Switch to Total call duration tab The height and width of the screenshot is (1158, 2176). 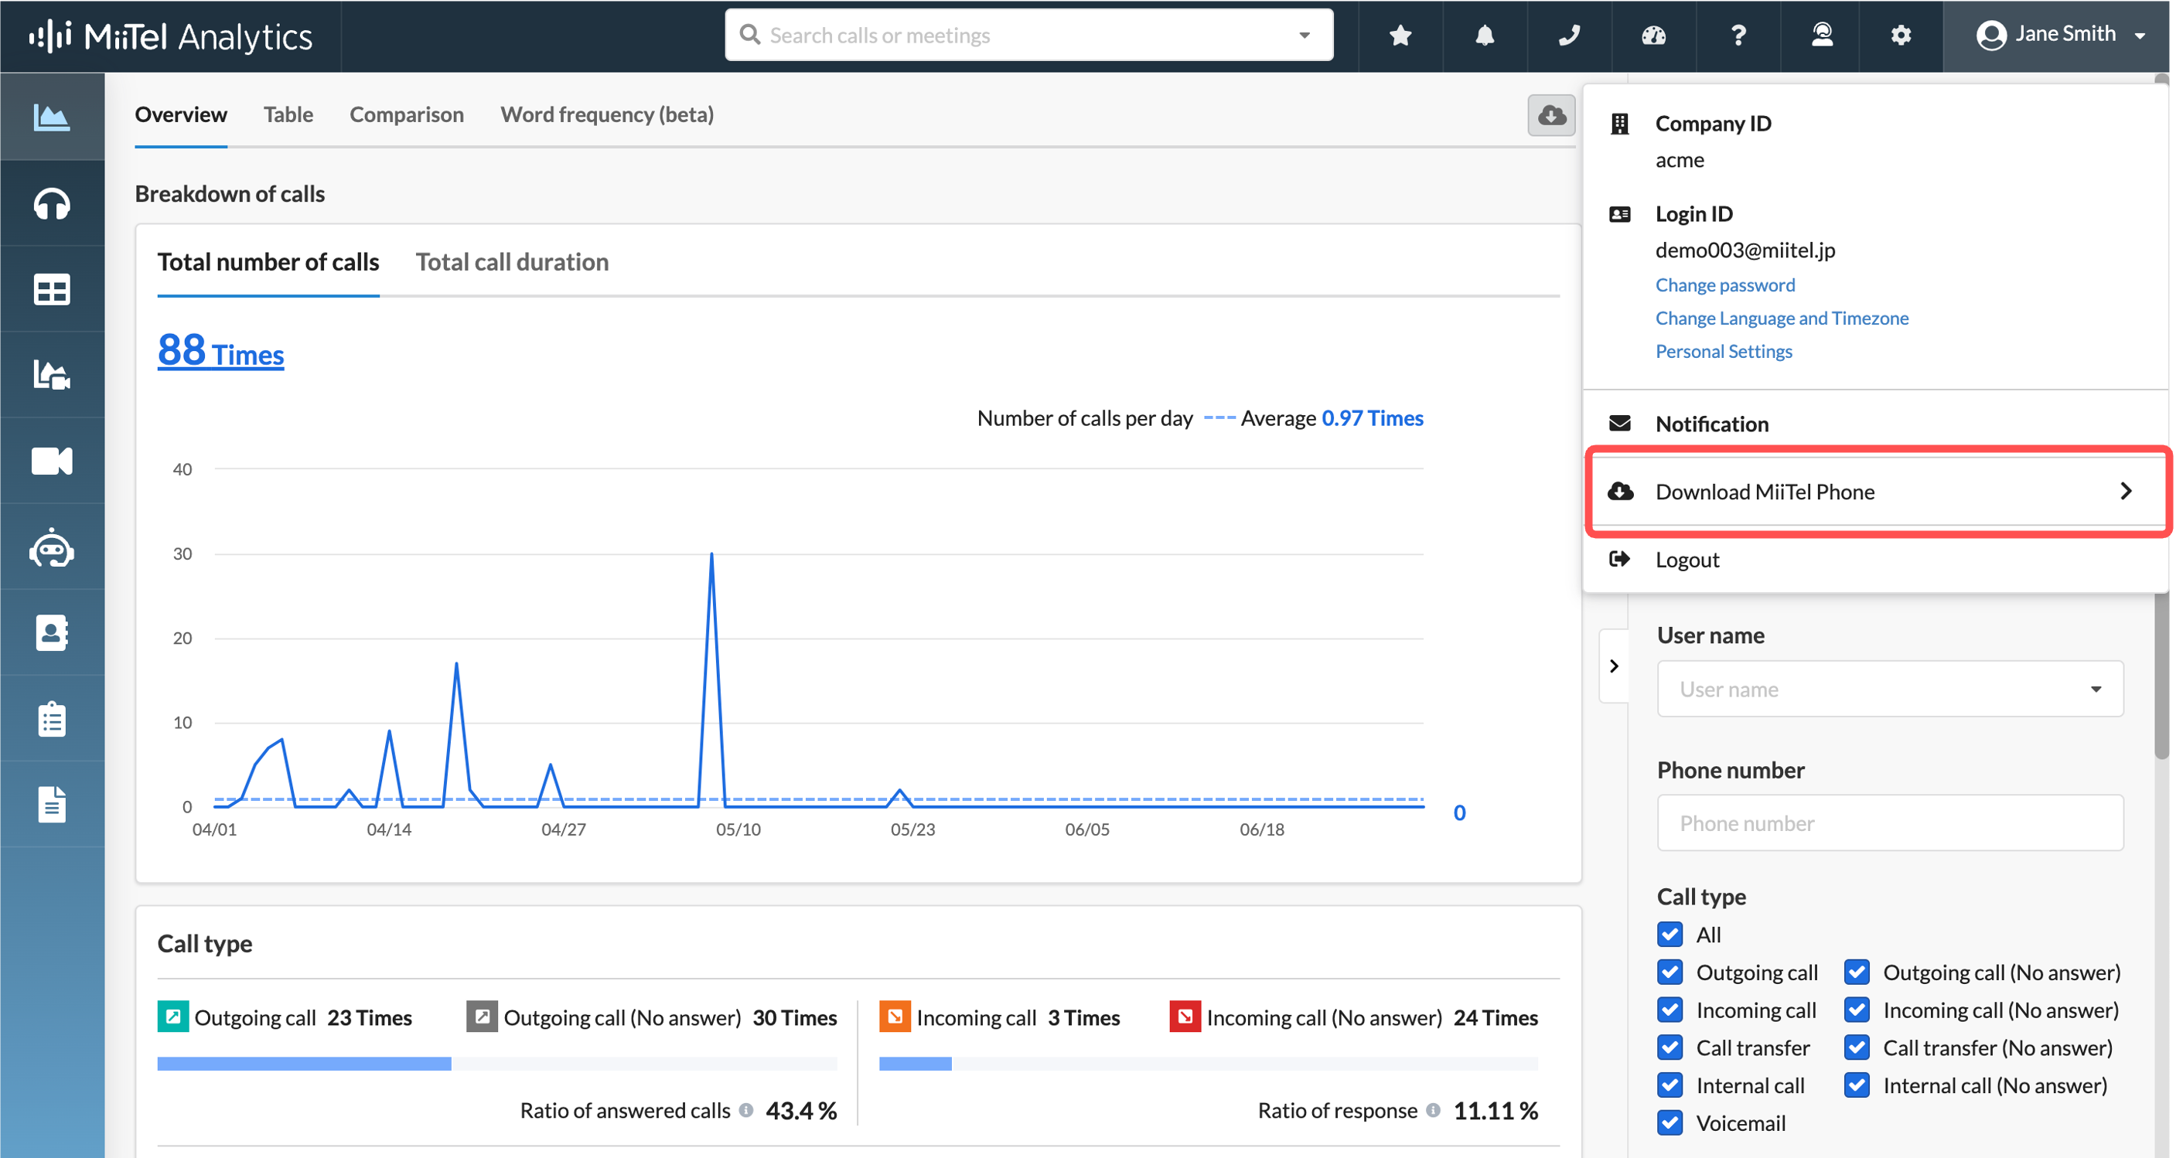tap(512, 262)
